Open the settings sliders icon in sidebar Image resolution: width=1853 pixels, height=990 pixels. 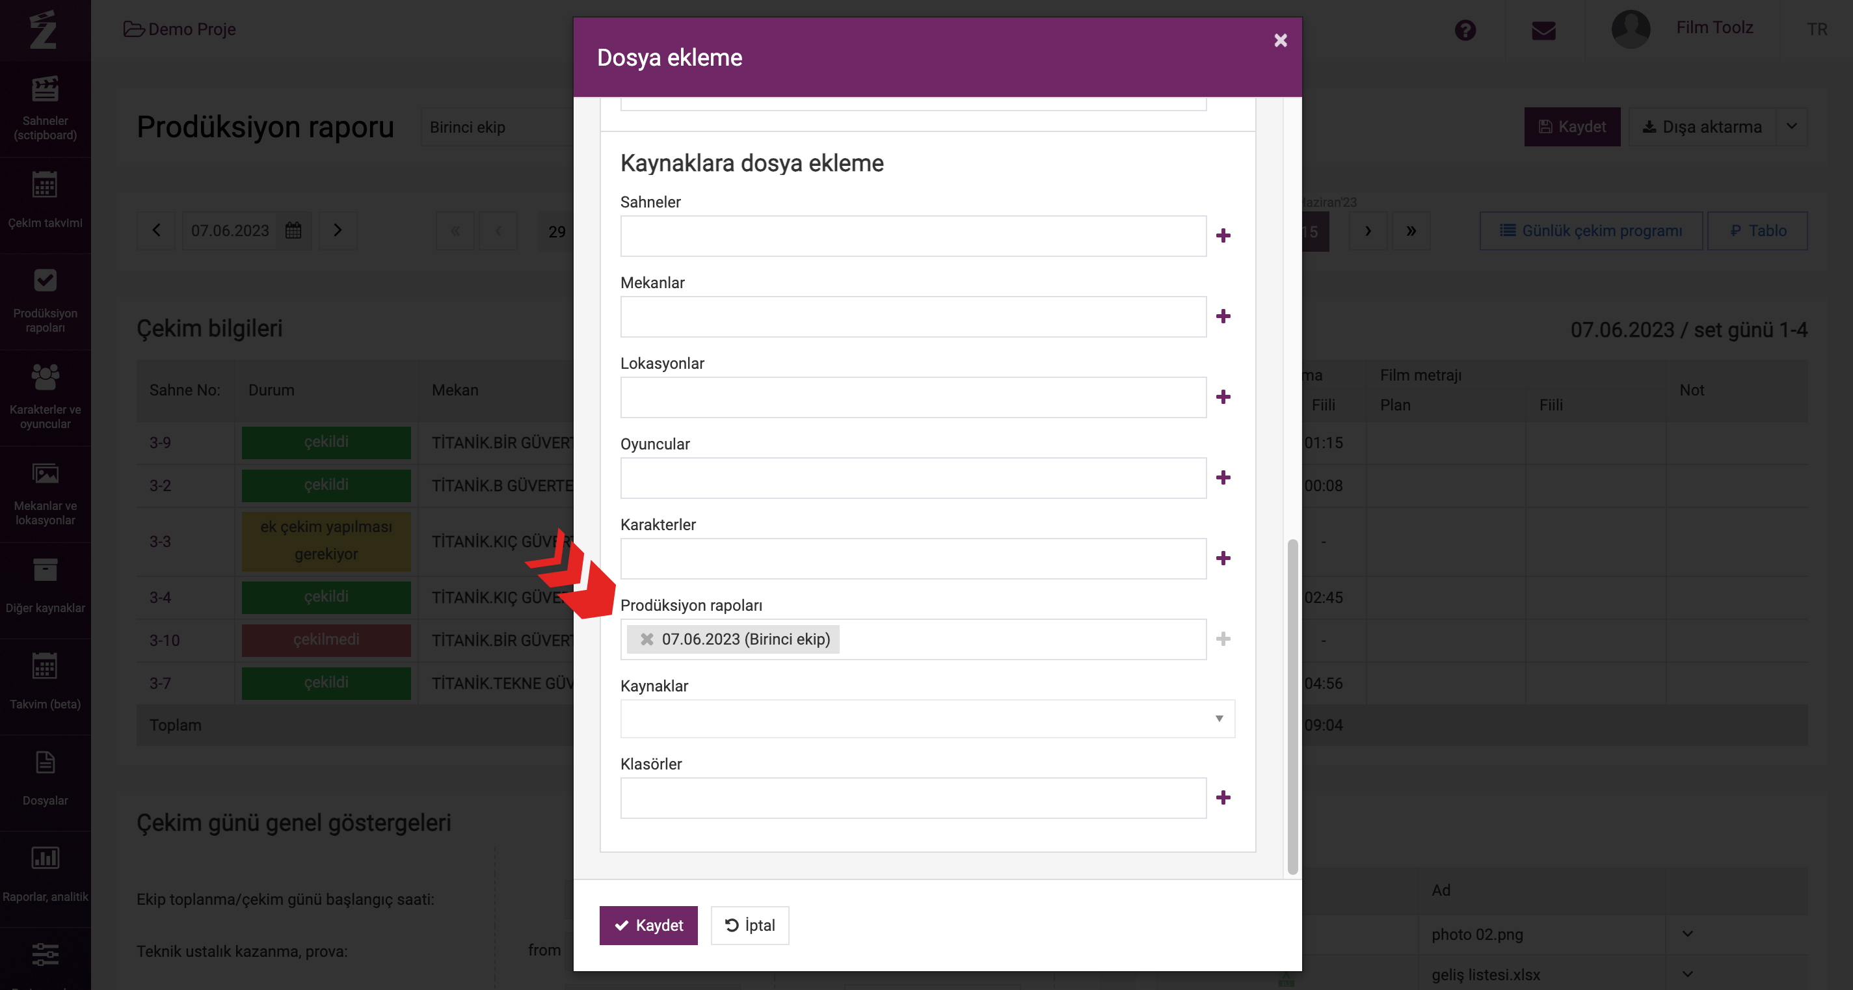click(x=46, y=954)
